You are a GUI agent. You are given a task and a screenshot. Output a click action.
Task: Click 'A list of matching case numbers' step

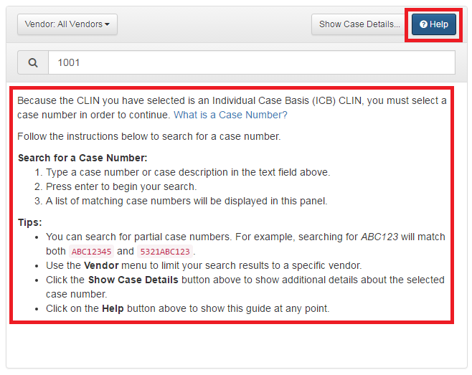click(x=187, y=201)
